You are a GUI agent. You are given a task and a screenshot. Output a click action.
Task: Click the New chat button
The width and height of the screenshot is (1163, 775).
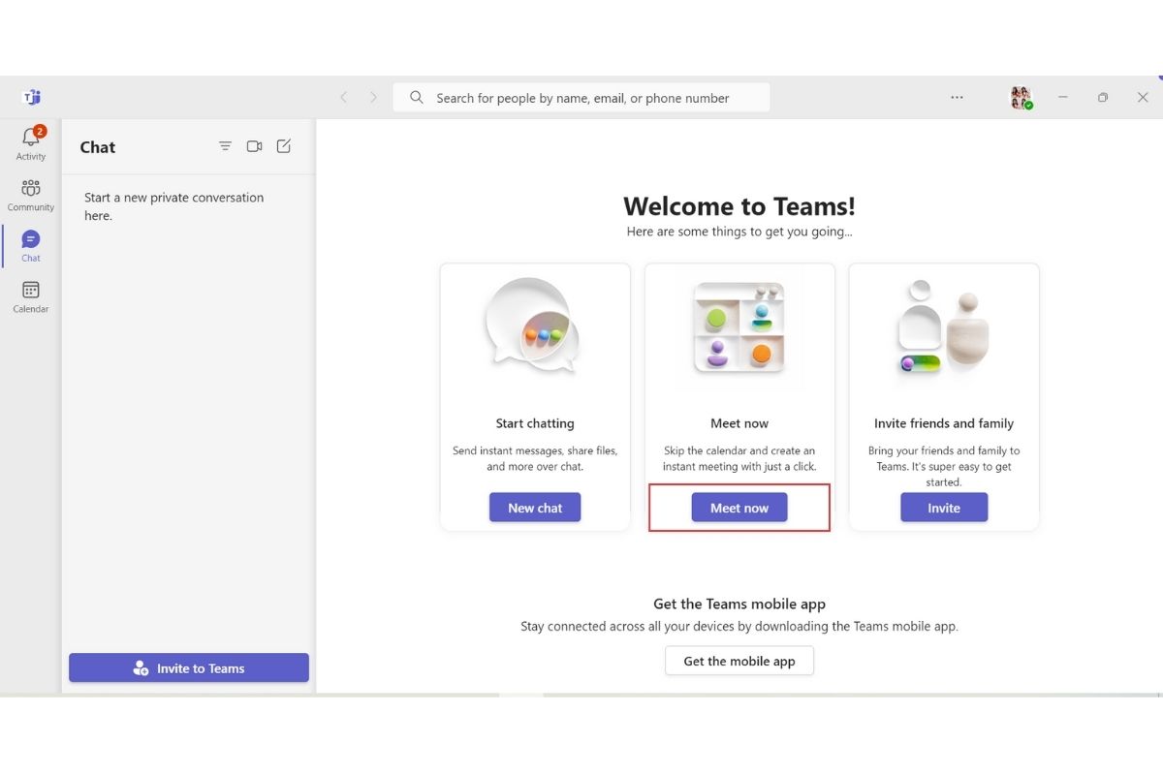click(535, 508)
